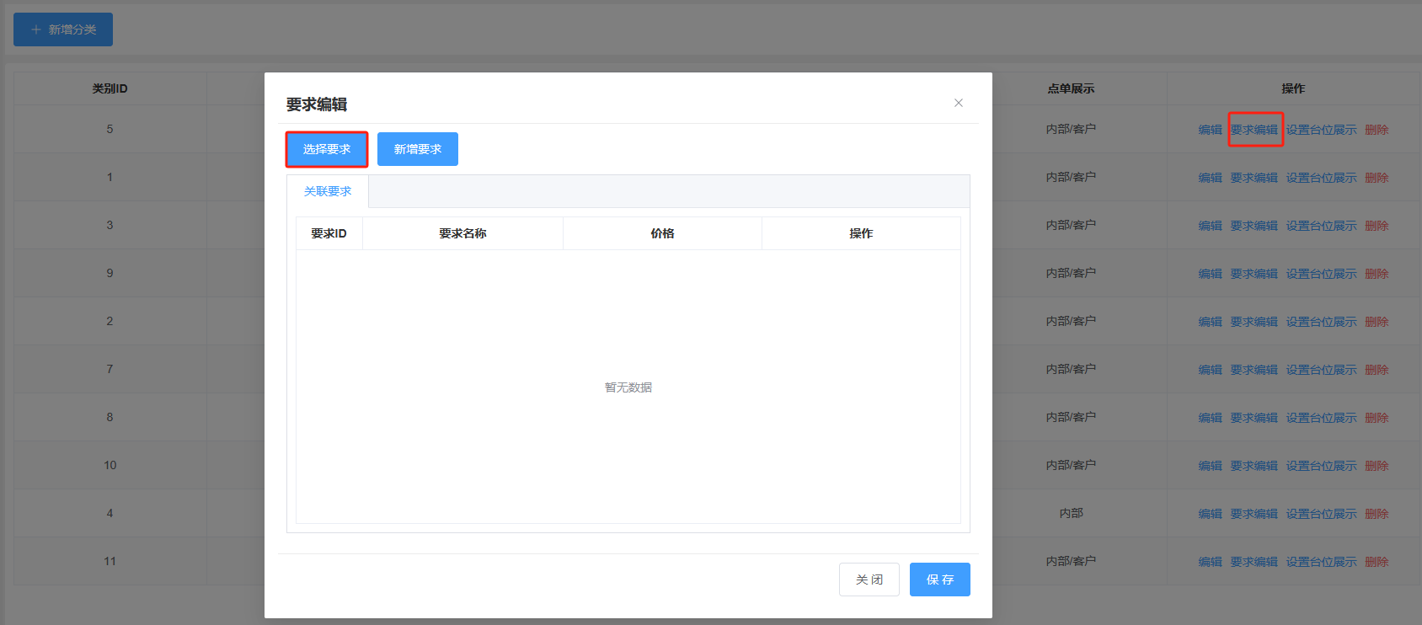Viewport: 1422px width, 625px height.
Task: Click the 价格 column header
Action: [x=662, y=233]
